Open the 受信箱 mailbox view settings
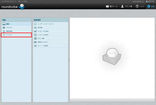Image resolution: width=156 pixels, height=105 pixels. tap(50, 28)
